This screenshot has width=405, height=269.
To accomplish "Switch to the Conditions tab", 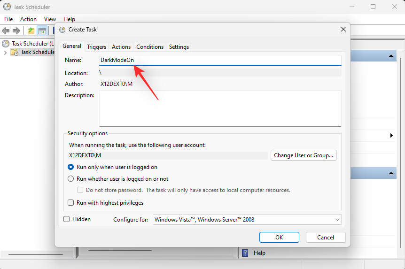I will click(x=150, y=47).
